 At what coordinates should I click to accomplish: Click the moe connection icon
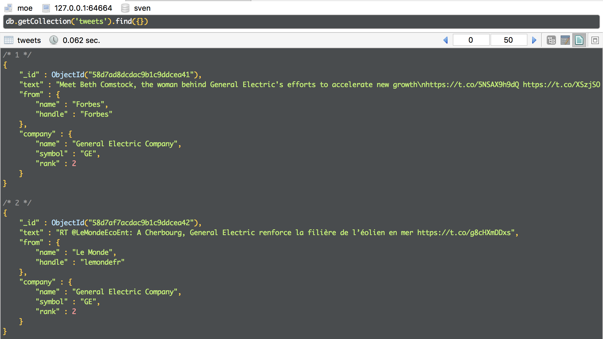click(x=8, y=8)
